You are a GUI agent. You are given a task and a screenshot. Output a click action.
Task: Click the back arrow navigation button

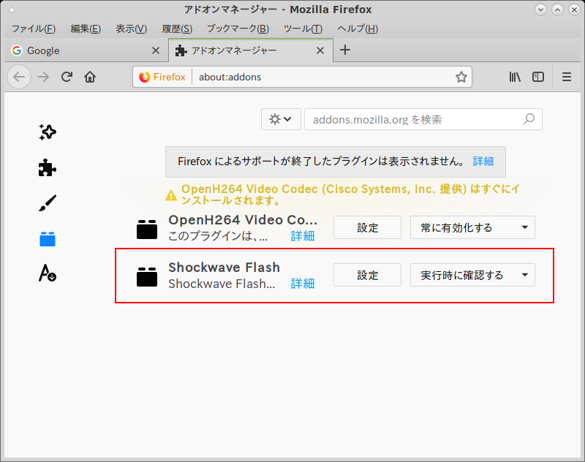(x=19, y=77)
